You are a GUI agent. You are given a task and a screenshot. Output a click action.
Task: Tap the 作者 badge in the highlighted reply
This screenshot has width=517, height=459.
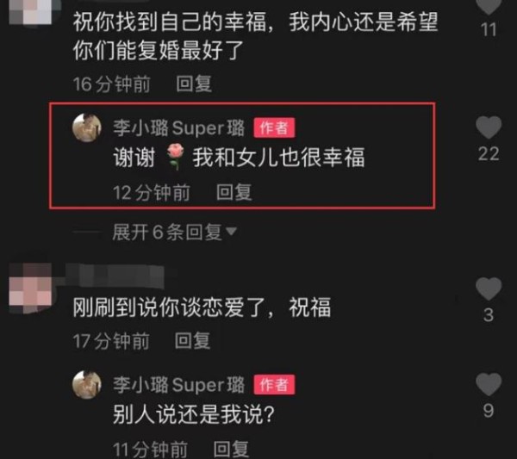click(x=274, y=127)
